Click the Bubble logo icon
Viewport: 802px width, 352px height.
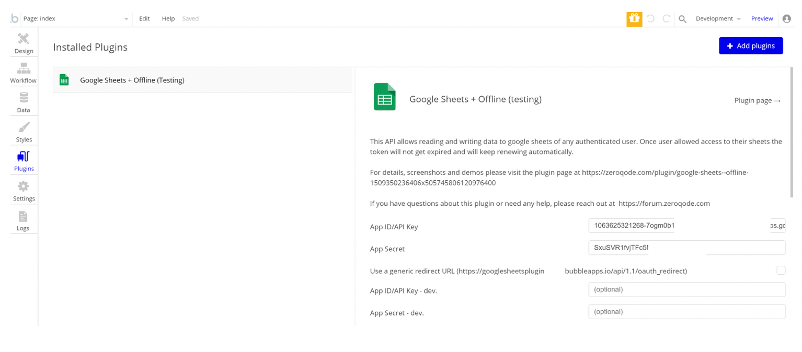pyautogui.click(x=14, y=18)
